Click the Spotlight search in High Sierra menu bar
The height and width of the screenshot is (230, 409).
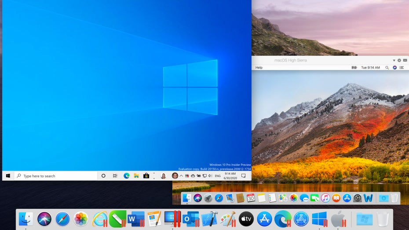coord(387,67)
